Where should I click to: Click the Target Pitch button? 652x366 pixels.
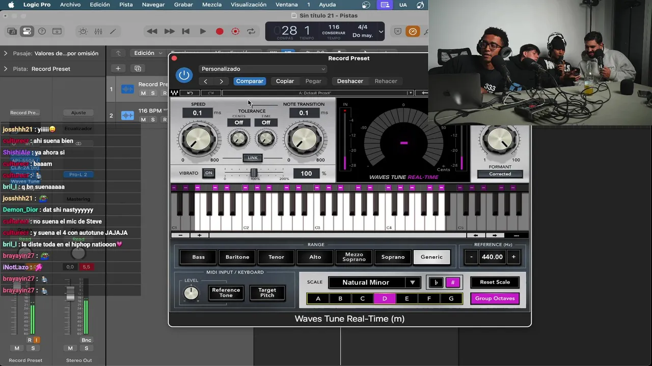(267, 293)
